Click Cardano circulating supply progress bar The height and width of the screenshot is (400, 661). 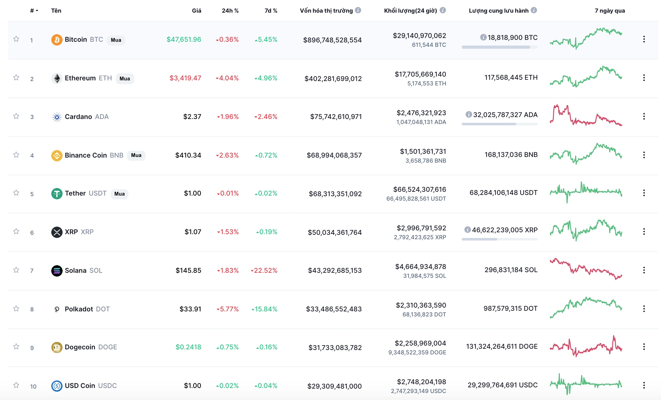point(500,124)
